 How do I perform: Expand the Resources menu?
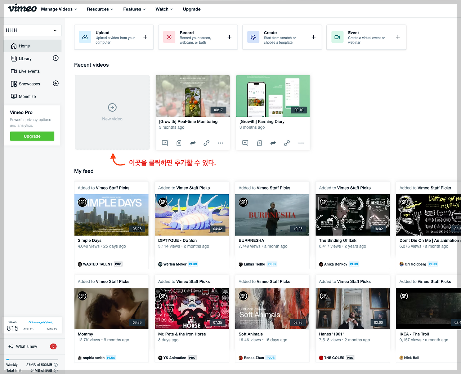click(100, 9)
